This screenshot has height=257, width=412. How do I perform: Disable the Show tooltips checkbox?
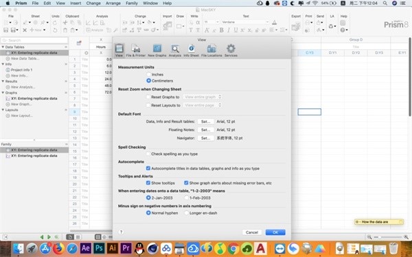(x=148, y=183)
